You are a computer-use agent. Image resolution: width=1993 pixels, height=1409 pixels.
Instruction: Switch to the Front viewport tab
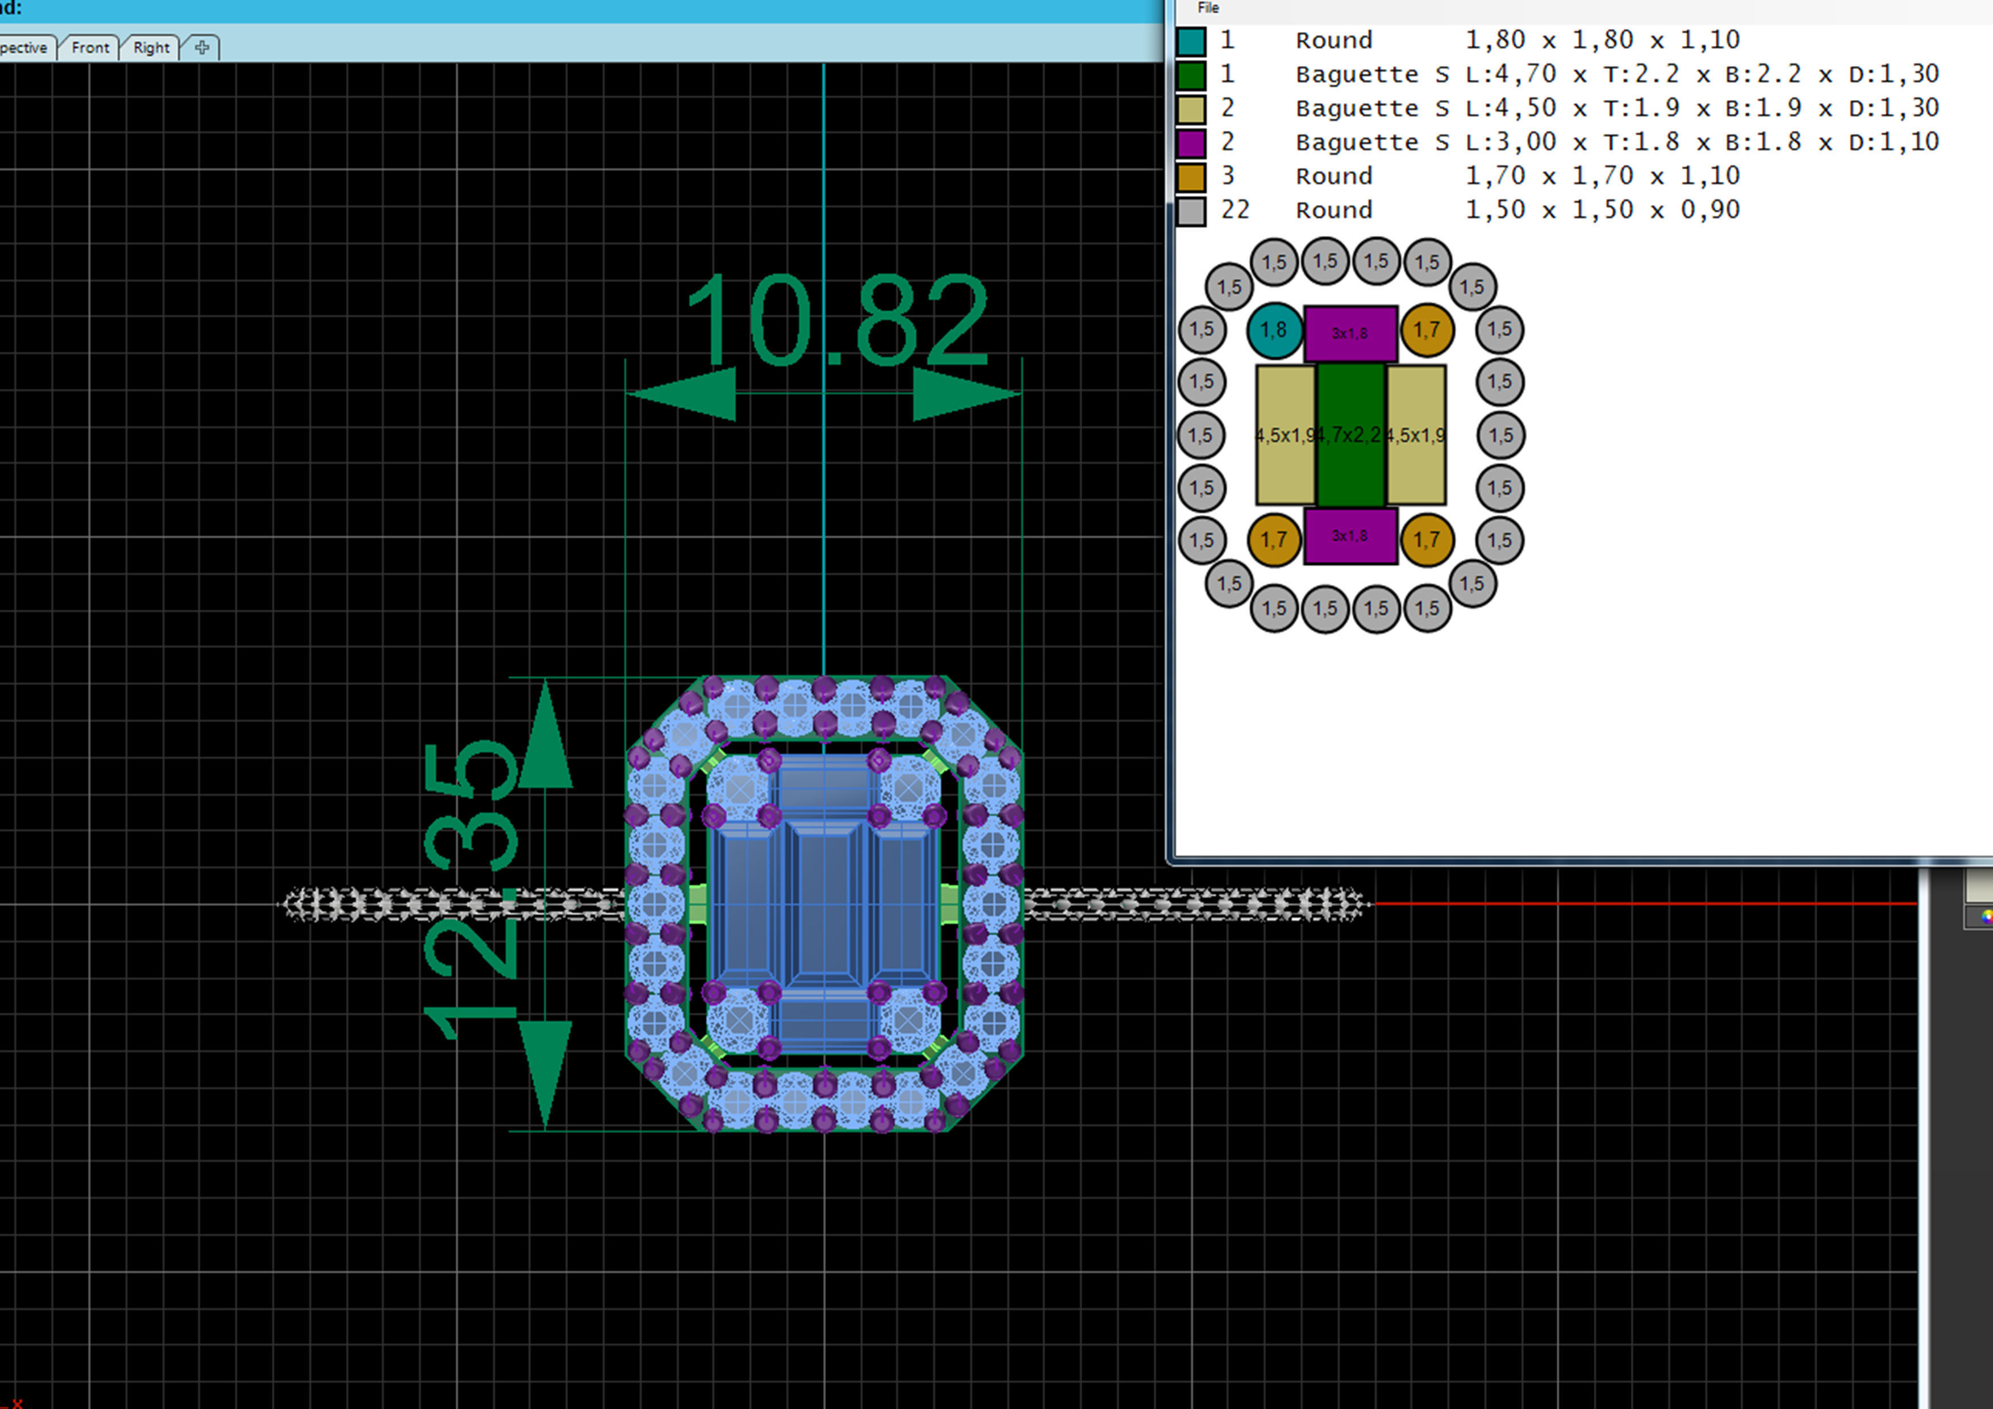90,48
